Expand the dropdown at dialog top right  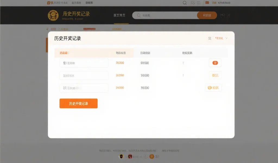click(x=221, y=38)
